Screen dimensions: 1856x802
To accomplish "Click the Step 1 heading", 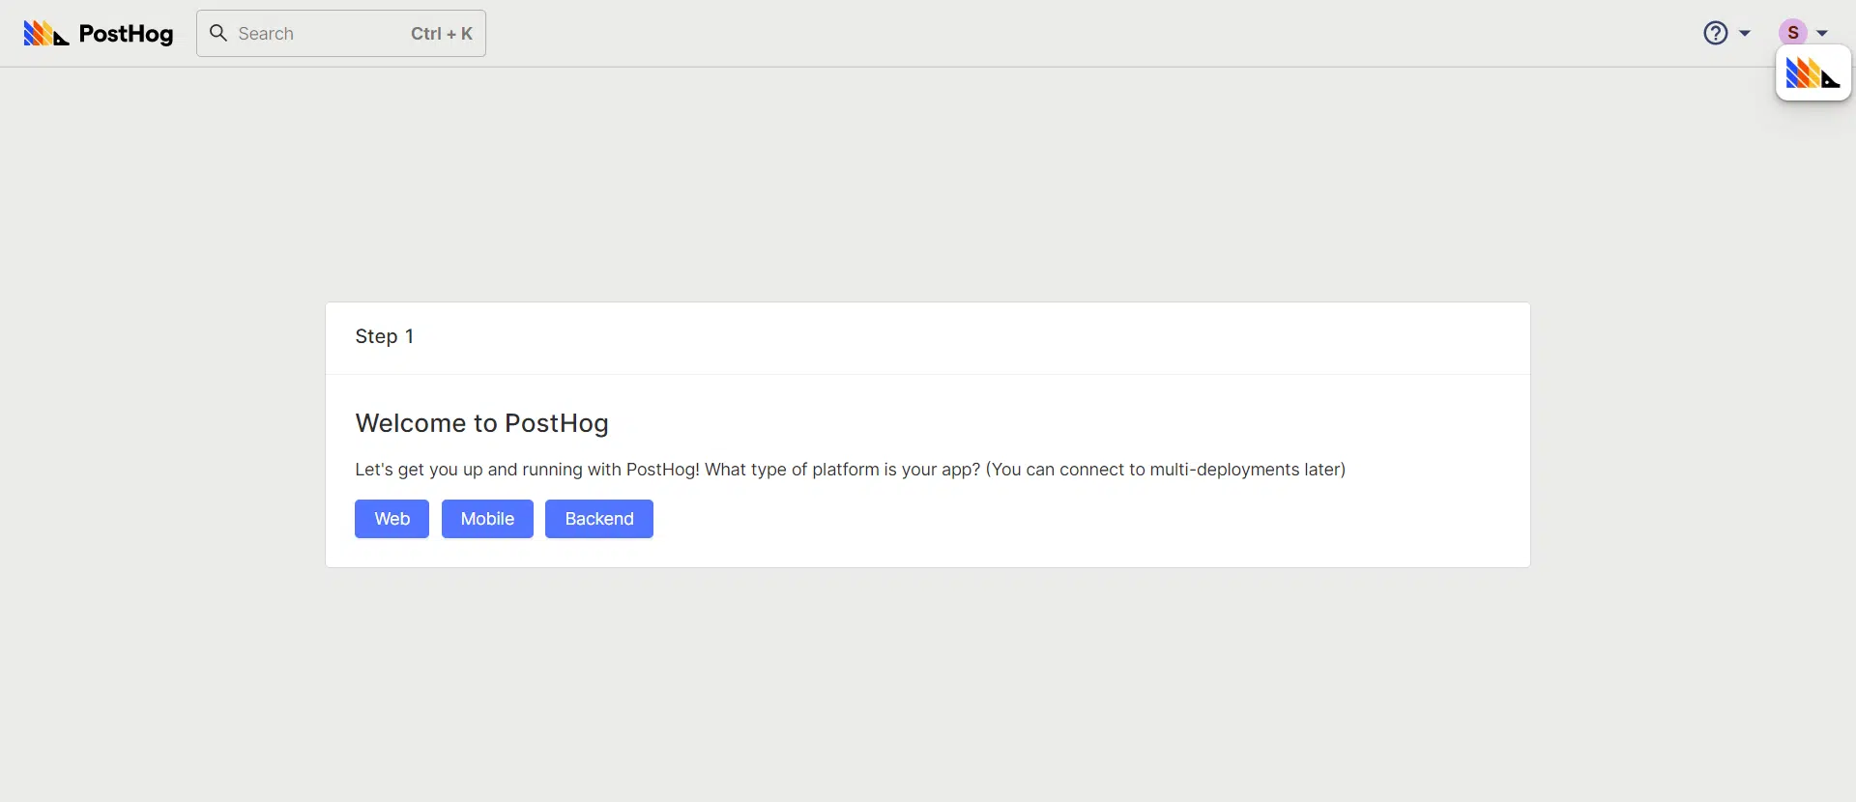I will pyautogui.click(x=385, y=336).
